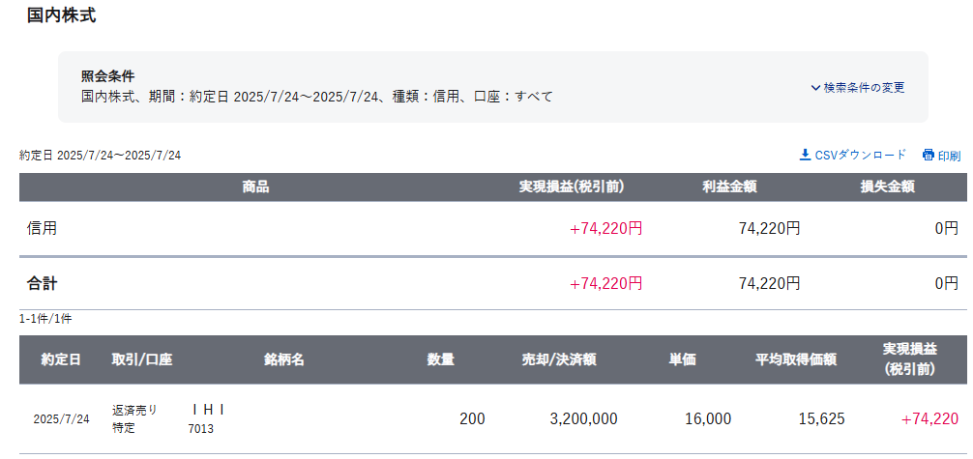Click the stock code 7013
The image size is (973, 459).
201,429
